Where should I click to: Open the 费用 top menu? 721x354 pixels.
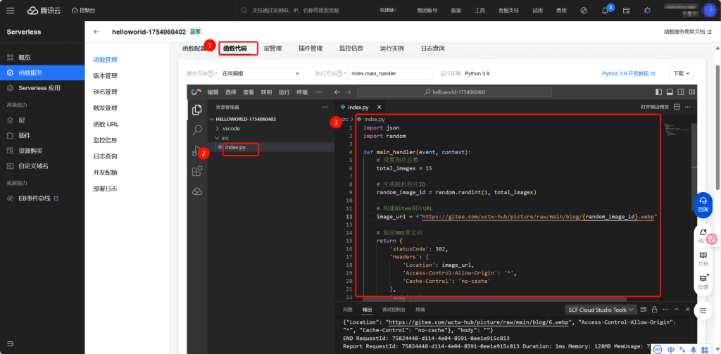coord(561,10)
